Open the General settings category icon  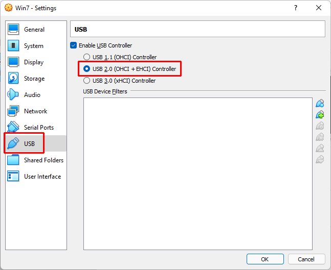coord(13,30)
